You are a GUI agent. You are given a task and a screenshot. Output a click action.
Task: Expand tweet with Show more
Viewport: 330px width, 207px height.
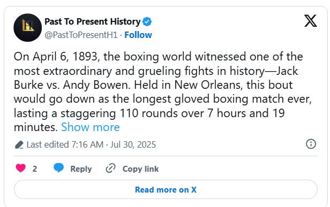[x=91, y=127]
